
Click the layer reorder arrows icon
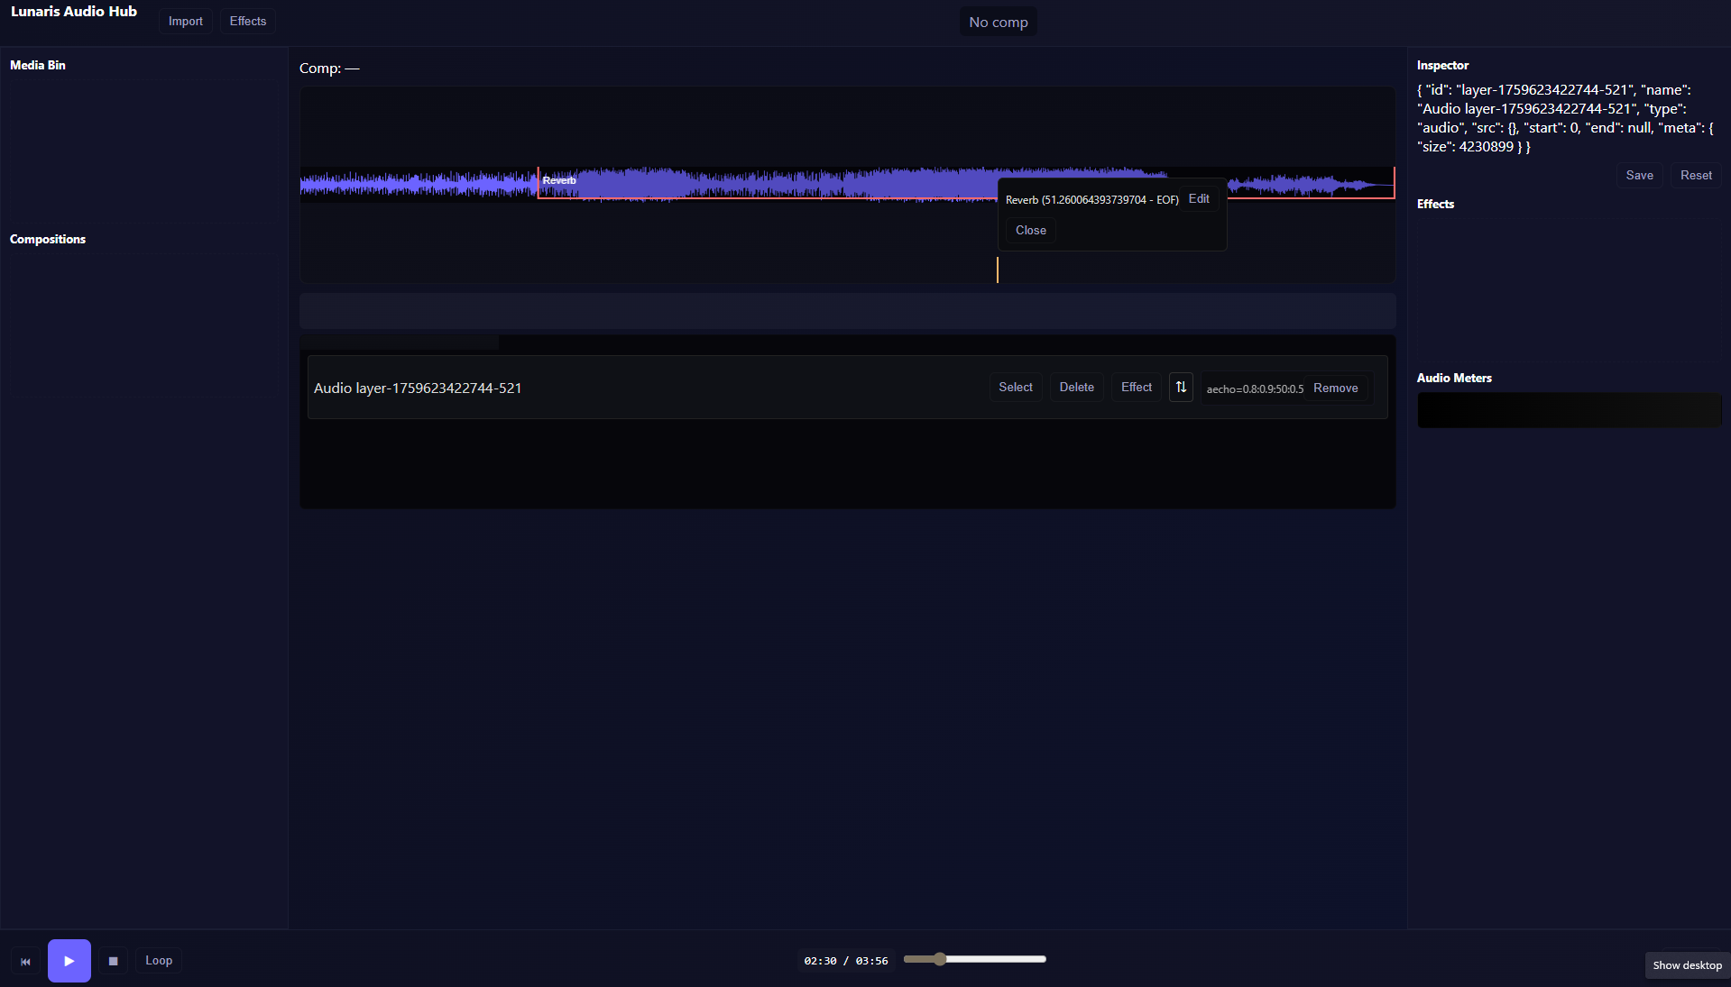coord(1181,387)
